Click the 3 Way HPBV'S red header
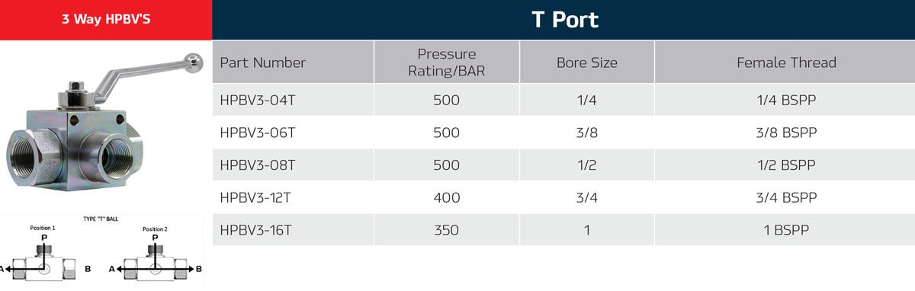Viewport: 915px width, 291px height. tap(106, 20)
